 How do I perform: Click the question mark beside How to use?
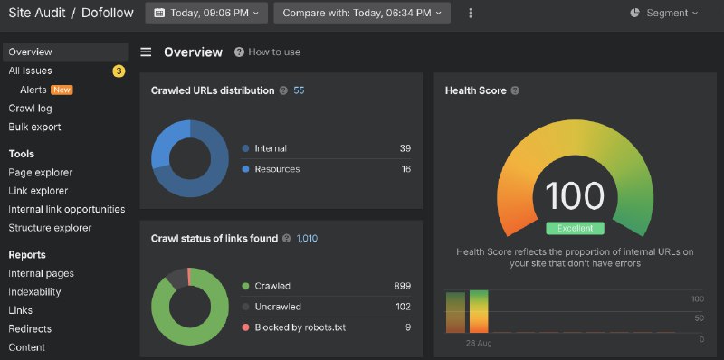click(x=239, y=52)
